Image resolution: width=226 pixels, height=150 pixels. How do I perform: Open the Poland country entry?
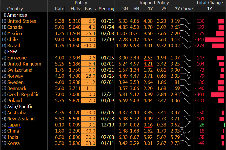14,100
